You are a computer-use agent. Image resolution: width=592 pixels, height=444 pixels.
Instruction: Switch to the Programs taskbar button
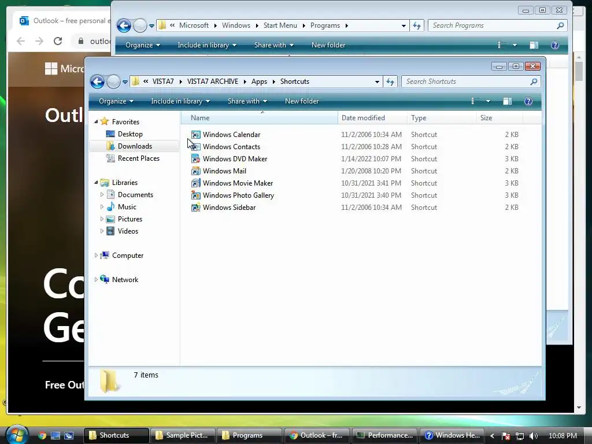click(x=249, y=435)
